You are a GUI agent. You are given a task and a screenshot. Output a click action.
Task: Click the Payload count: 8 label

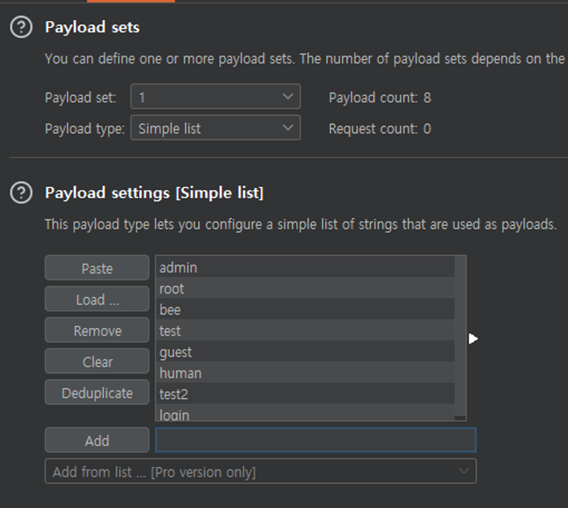tap(380, 98)
